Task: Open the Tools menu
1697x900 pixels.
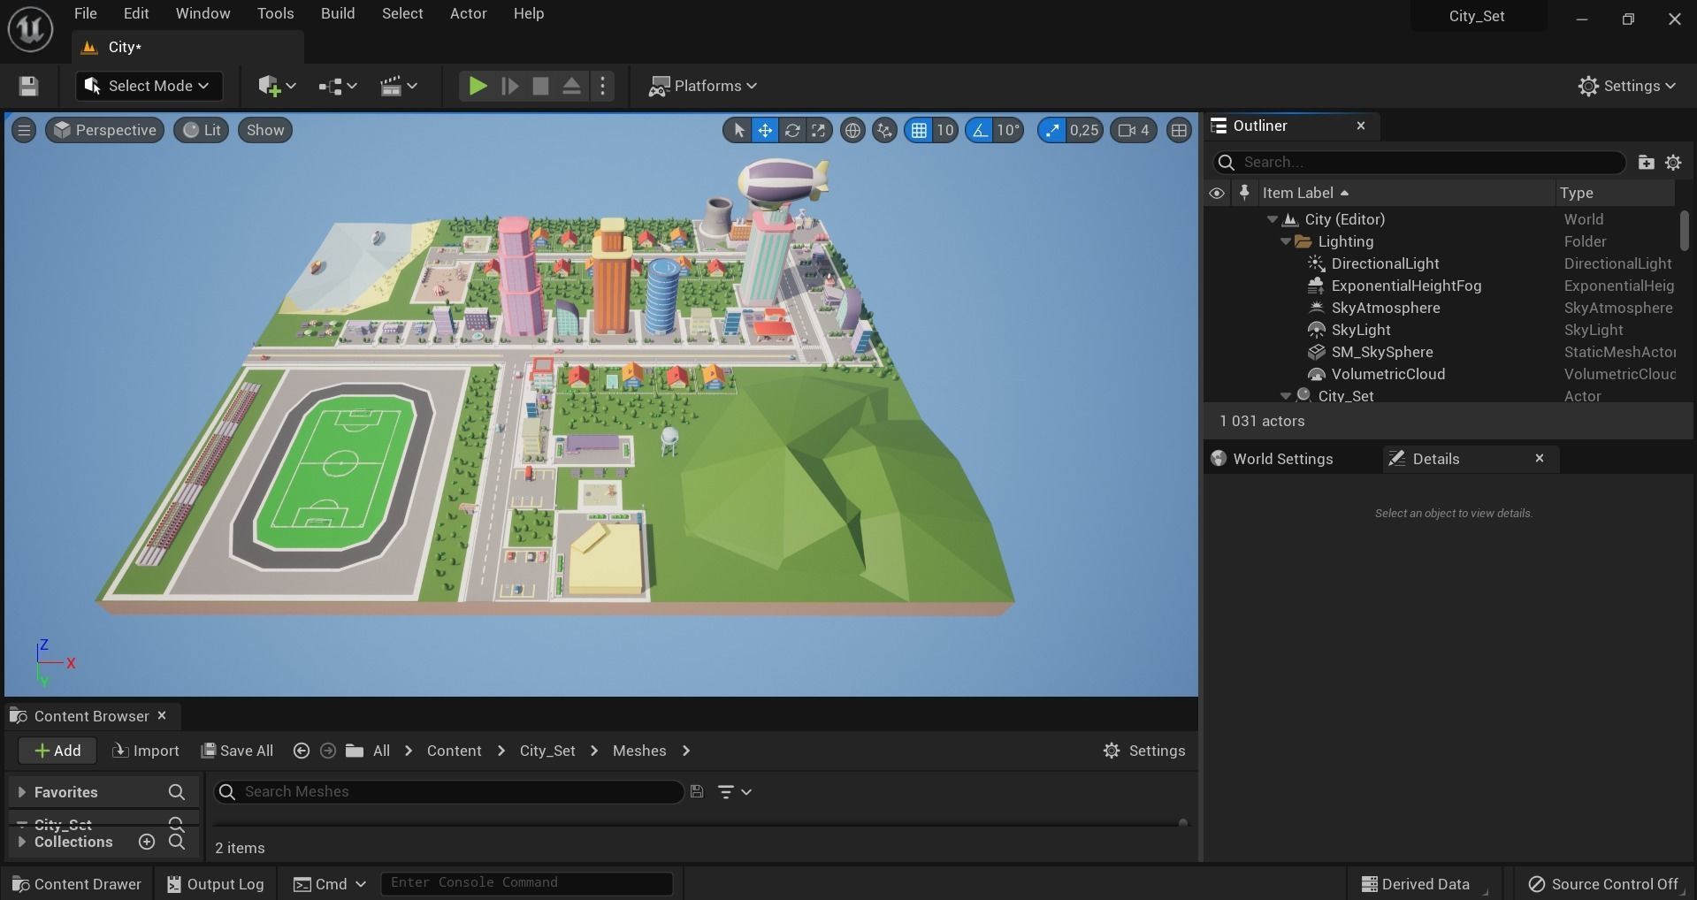Action: (276, 13)
